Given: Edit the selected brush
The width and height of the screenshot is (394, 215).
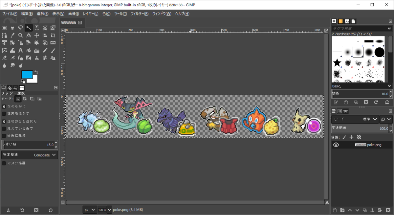Looking at the screenshot, I should click(x=336, y=102).
